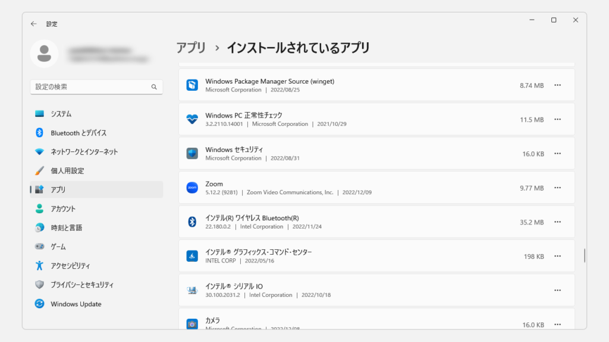Open more options for Windows PC 正常性チェック

557,119
